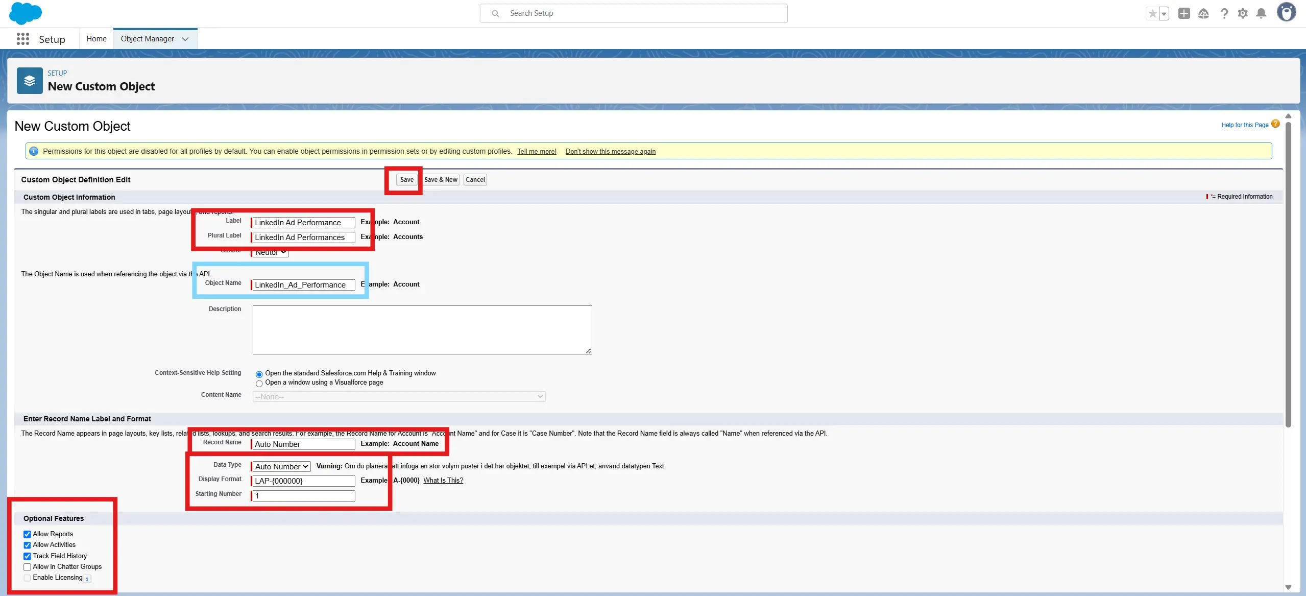Click the favorites star icon
This screenshot has height=596, width=1306.
click(1152, 14)
